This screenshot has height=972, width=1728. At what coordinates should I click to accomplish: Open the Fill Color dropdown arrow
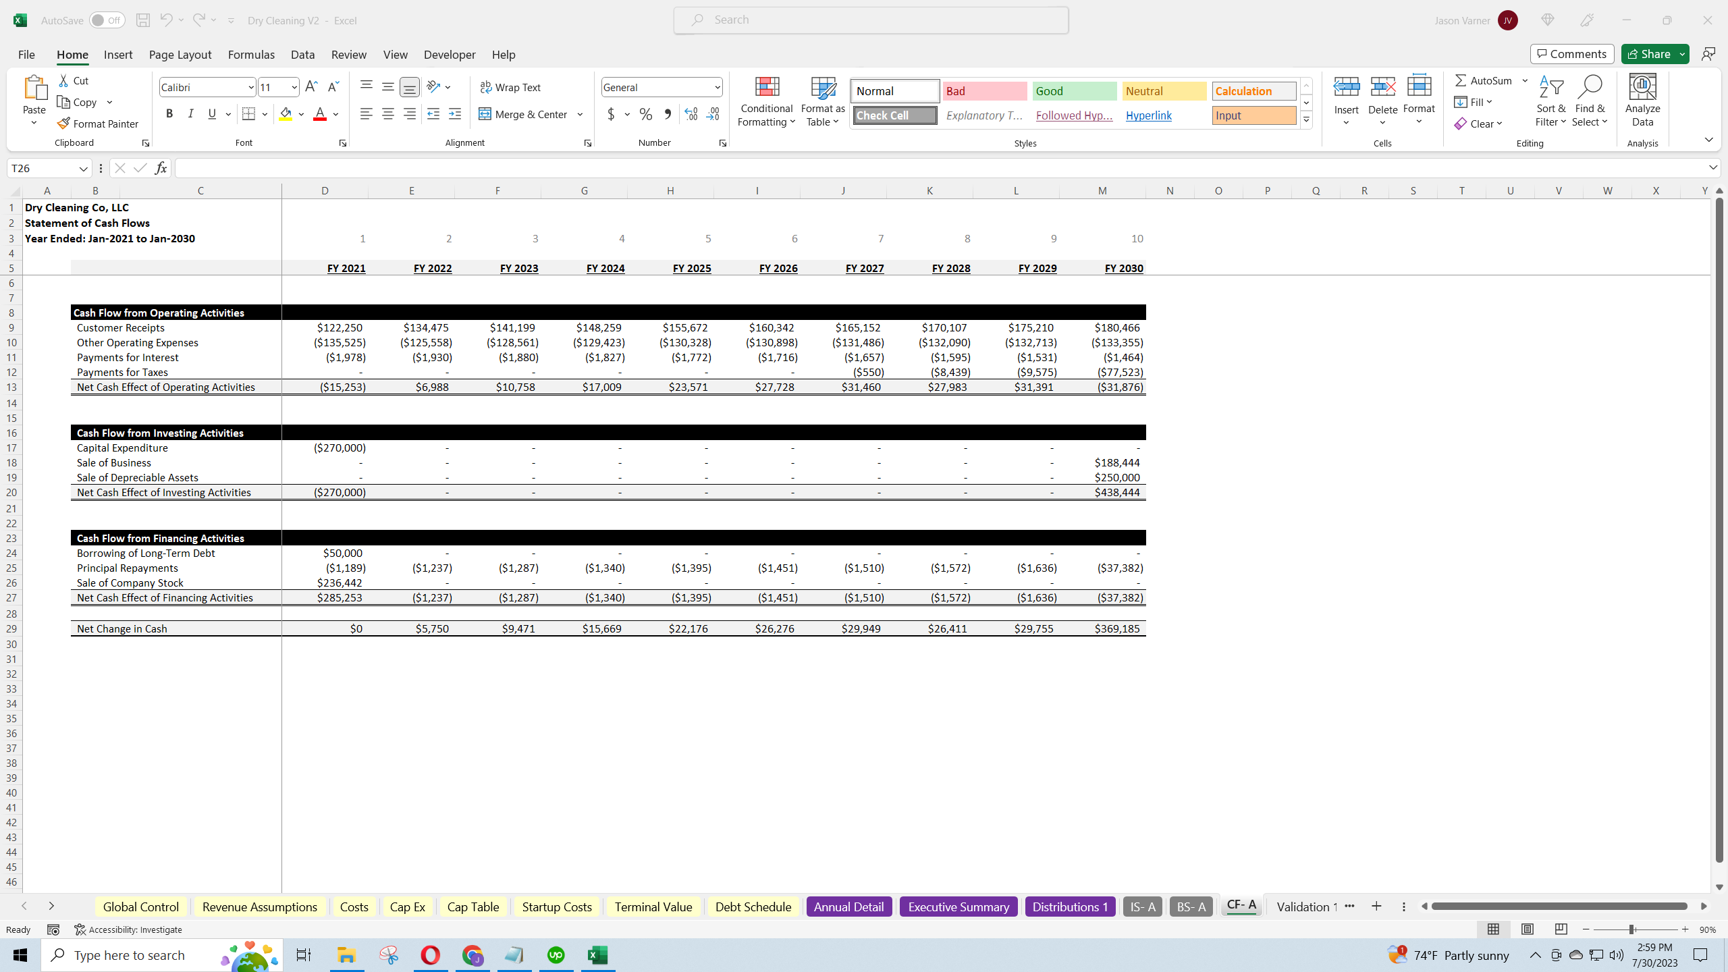tap(301, 114)
